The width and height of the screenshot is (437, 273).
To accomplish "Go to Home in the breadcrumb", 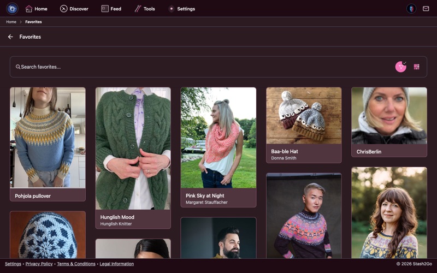I will click(x=11, y=22).
